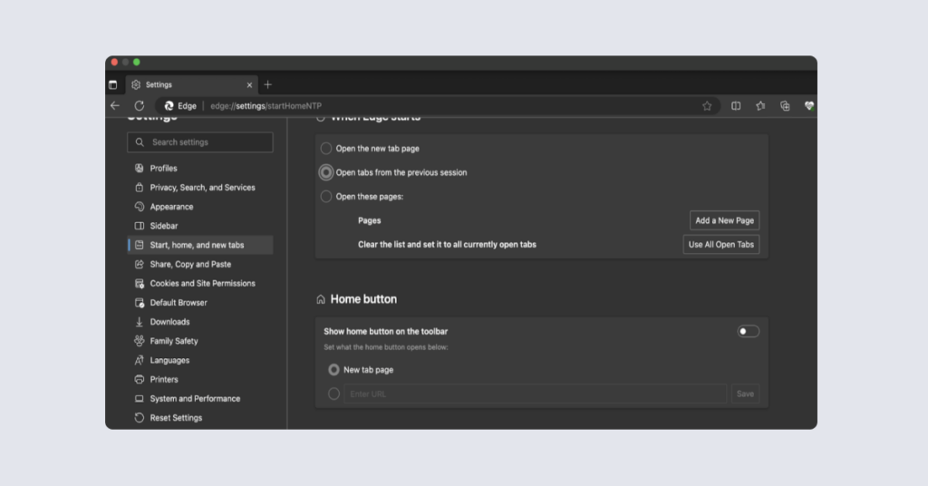The width and height of the screenshot is (928, 486).
Task: Click the Family Safety icon
Action: click(x=139, y=341)
